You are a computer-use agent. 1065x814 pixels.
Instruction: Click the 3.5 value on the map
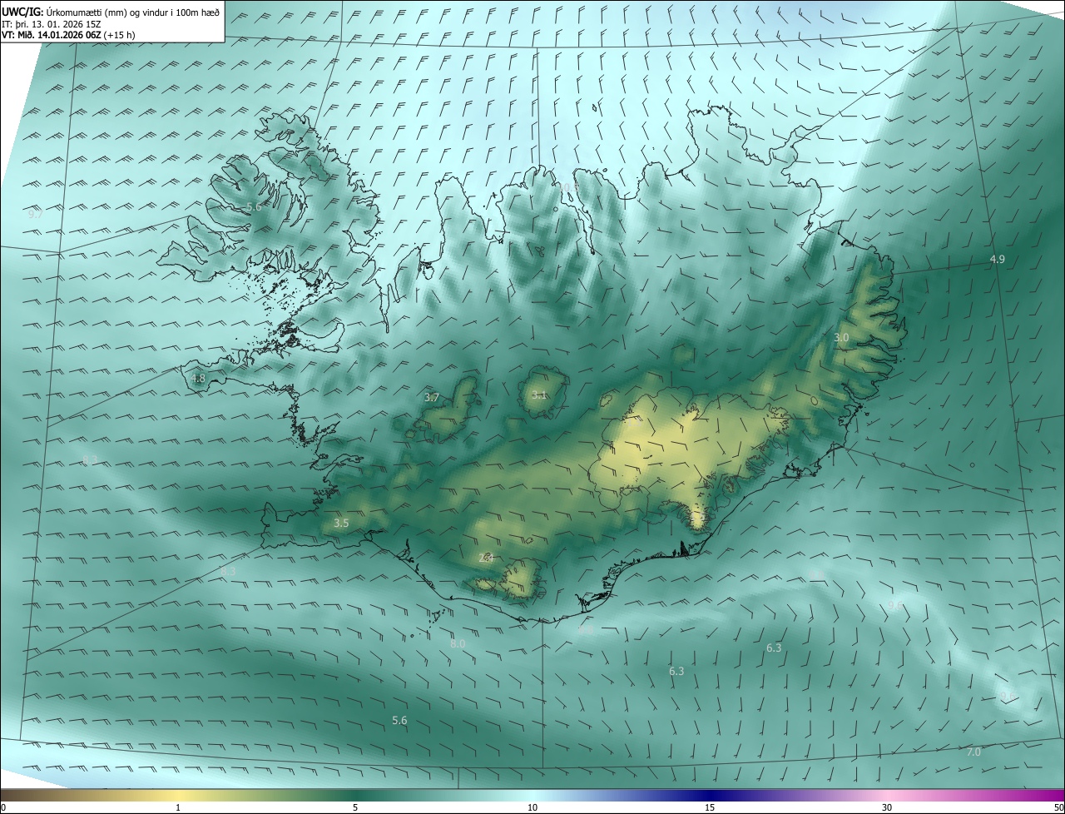(x=341, y=524)
